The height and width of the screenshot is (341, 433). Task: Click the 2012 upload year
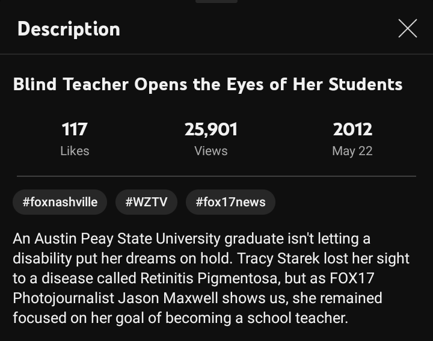pyautogui.click(x=352, y=129)
